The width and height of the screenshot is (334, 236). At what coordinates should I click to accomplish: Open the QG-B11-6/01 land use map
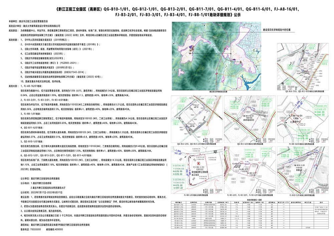point(249,119)
